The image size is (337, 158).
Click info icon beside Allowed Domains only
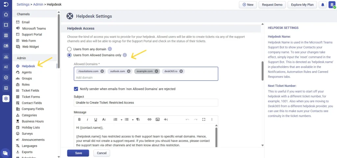pyautogui.click(x=125, y=55)
